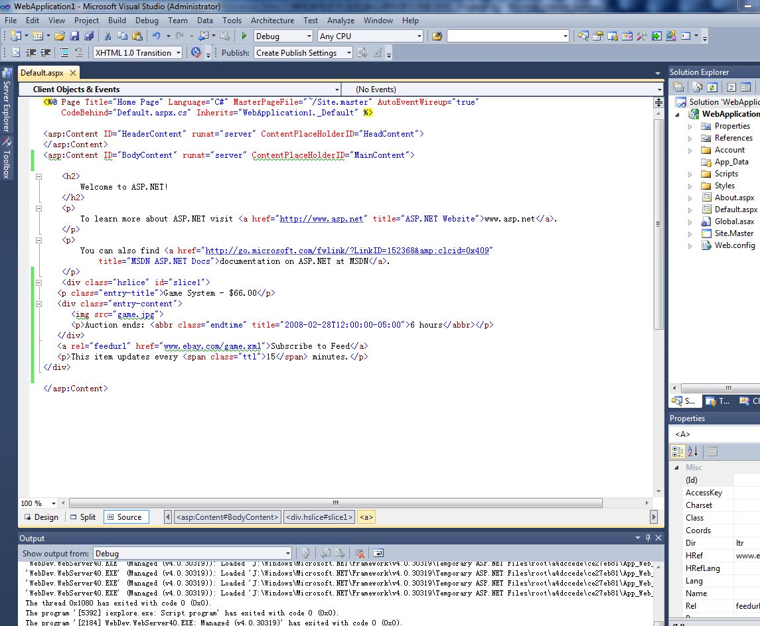This screenshot has width=760, height=626.
Task: Undo the last edit with the Undo arrow
Action: (156, 36)
